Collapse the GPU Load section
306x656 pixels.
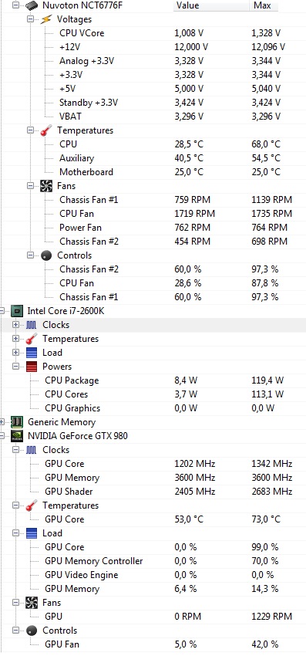coord(16,533)
